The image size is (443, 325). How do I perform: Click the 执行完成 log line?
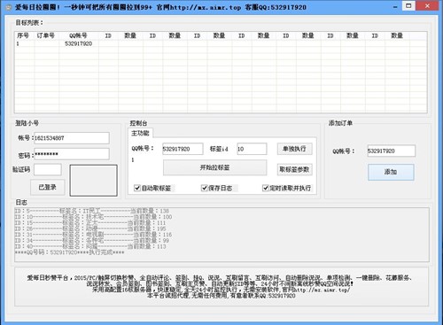[x=70, y=252]
